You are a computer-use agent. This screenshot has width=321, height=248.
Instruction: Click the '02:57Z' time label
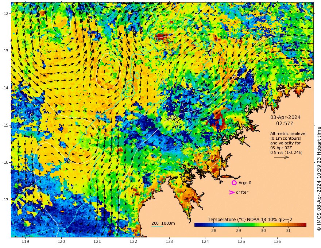[x=285, y=124]
